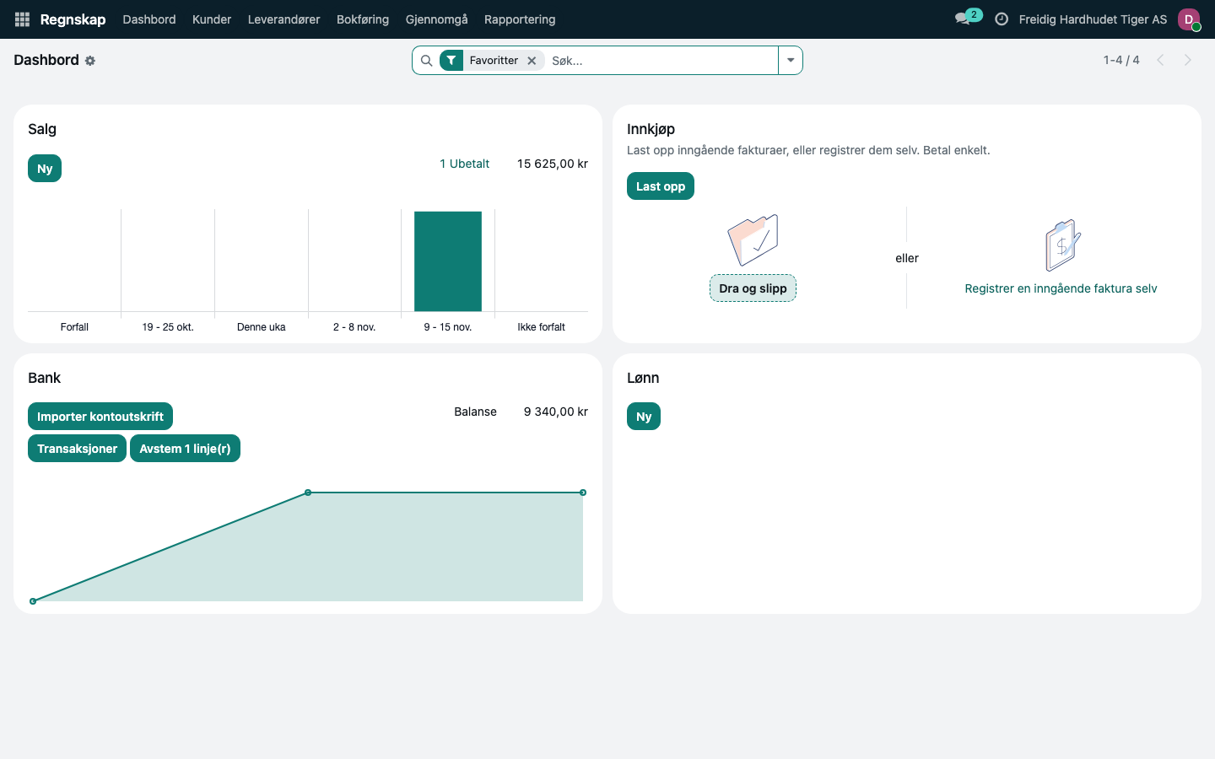
Task: Open the apps grid menu icon
Action: click(23, 19)
